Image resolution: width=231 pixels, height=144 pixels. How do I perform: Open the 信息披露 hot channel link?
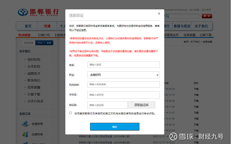[x=189, y=35]
